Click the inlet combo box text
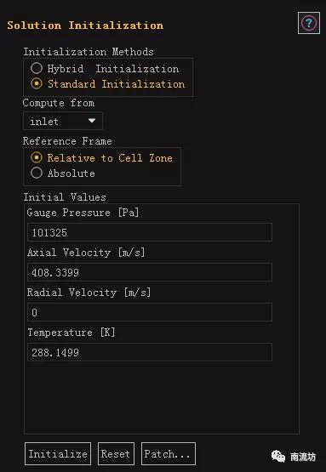 coord(44,122)
